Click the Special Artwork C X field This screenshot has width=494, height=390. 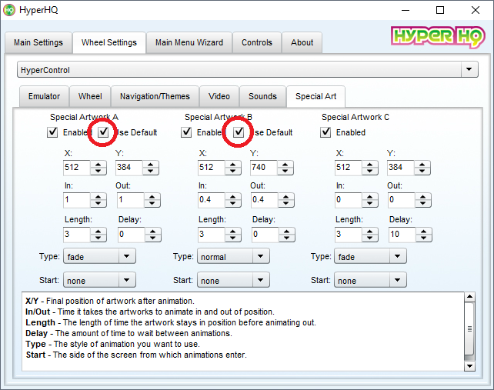pyautogui.click(x=349, y=168)
